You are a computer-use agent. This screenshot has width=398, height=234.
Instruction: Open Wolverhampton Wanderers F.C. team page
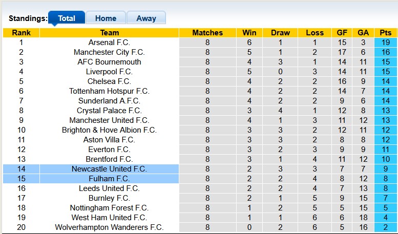[x=109, y=227]
